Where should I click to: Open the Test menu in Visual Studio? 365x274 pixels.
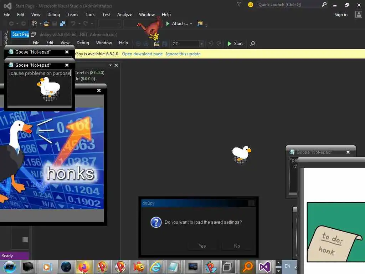coord(106,14)
